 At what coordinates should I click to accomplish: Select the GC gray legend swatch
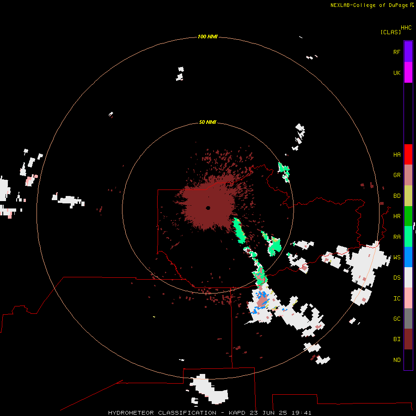[408, 318]
